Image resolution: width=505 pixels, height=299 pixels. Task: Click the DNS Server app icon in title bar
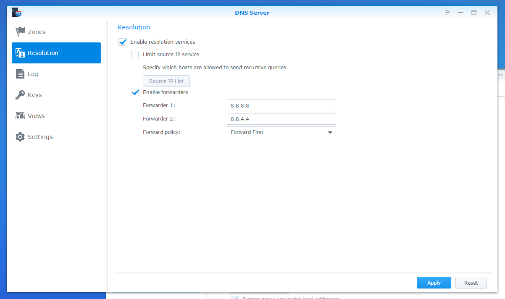[16, 13]
